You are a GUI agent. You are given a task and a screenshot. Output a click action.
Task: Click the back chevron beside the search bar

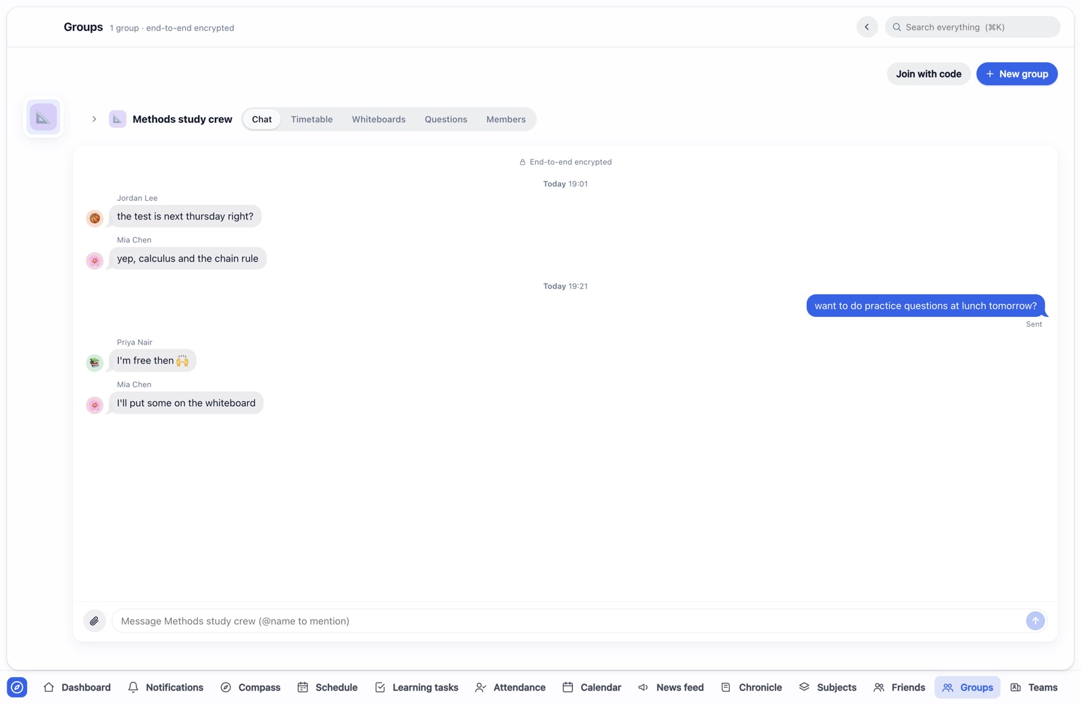[867, 27]
